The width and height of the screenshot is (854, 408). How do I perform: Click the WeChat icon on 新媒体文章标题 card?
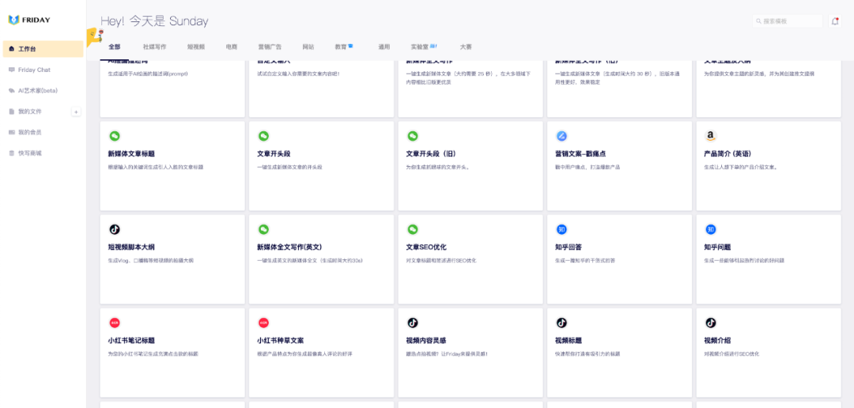coord(115,136)
